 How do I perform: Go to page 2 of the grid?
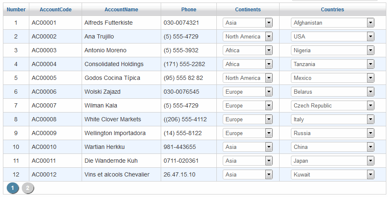[28, 188]
